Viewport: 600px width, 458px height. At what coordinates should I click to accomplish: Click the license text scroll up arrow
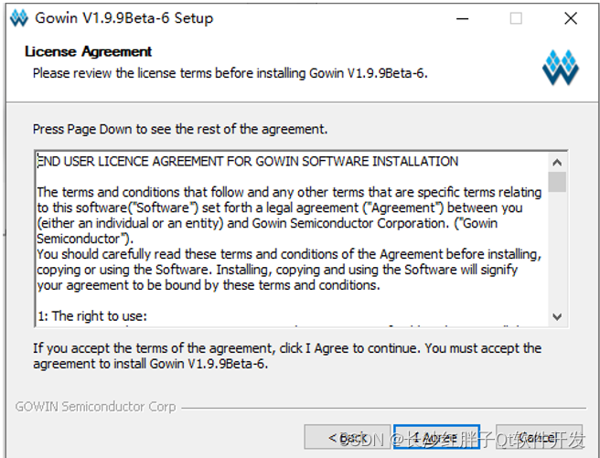557,163
